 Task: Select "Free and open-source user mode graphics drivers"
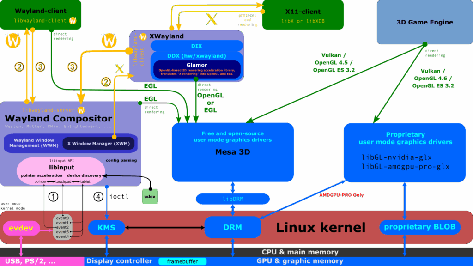pos(233,137)
